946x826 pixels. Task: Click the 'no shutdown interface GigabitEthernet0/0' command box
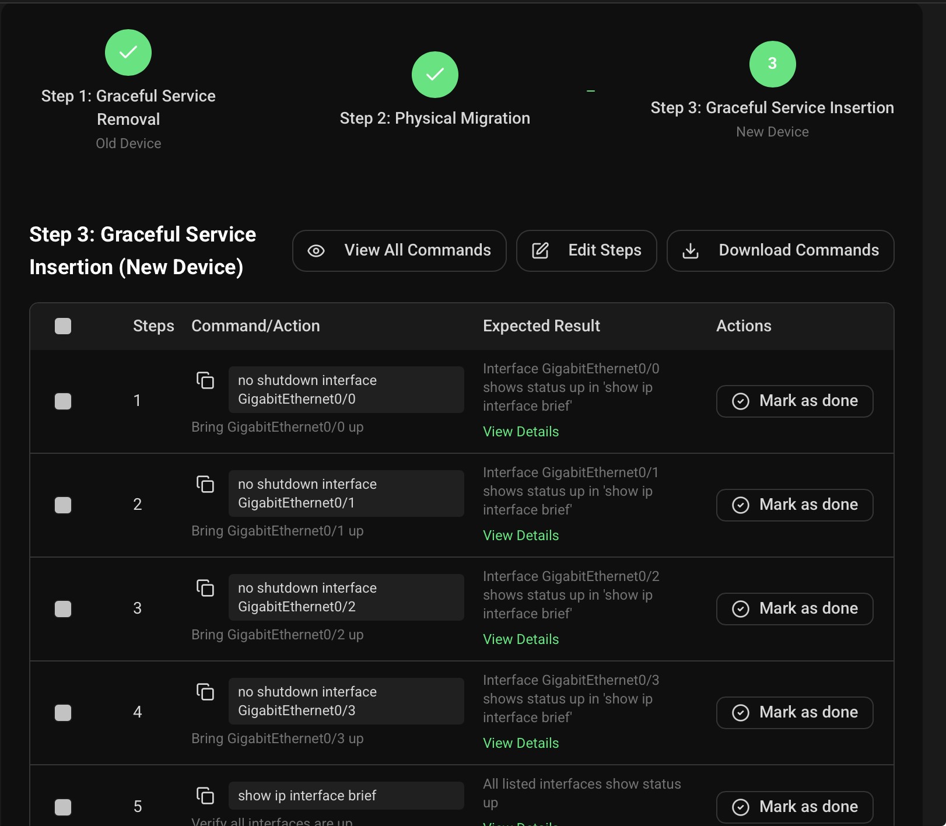(x=346, y=390)
